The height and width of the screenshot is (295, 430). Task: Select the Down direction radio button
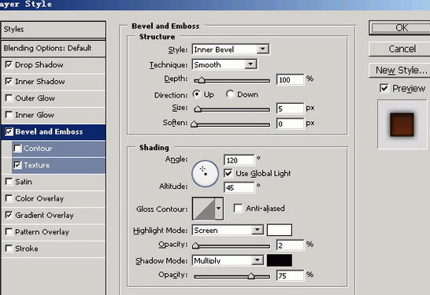(x=229, y=94)
